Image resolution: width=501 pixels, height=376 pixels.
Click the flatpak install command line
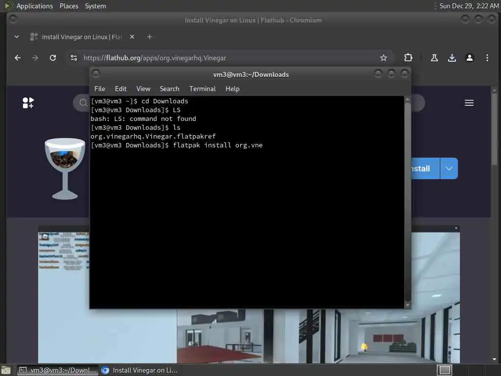tap(176, 145)
